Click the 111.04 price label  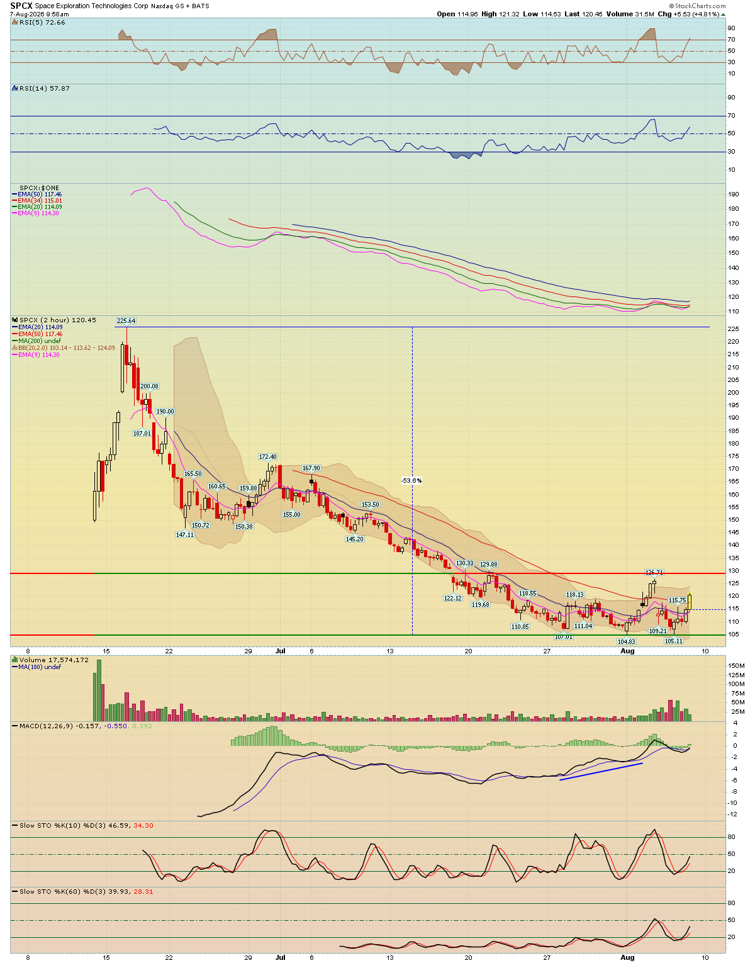(x=584, y=626)
